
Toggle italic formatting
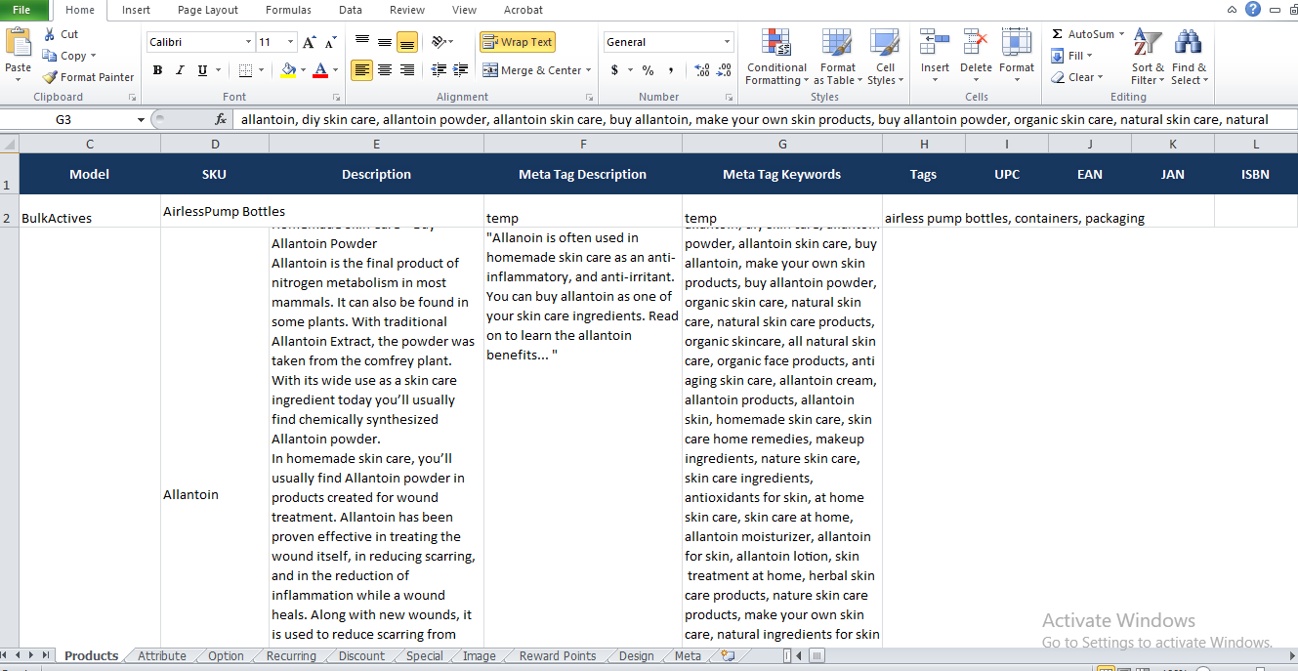[178, 71]
